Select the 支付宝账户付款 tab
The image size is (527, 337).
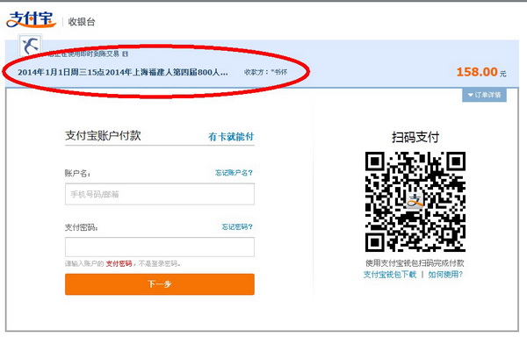[x=103, y=136]
